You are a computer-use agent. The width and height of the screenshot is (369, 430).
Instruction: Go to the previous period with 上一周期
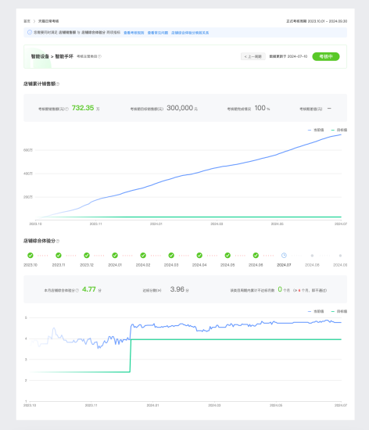point(253,56)
